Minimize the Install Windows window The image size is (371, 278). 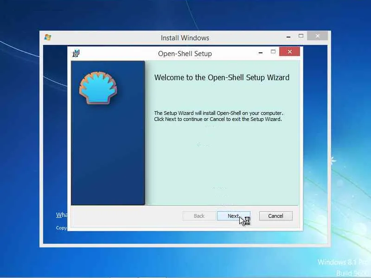coord(288,37)
